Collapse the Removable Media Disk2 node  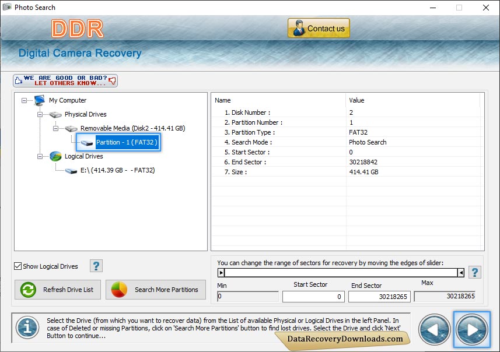[55, 128]
